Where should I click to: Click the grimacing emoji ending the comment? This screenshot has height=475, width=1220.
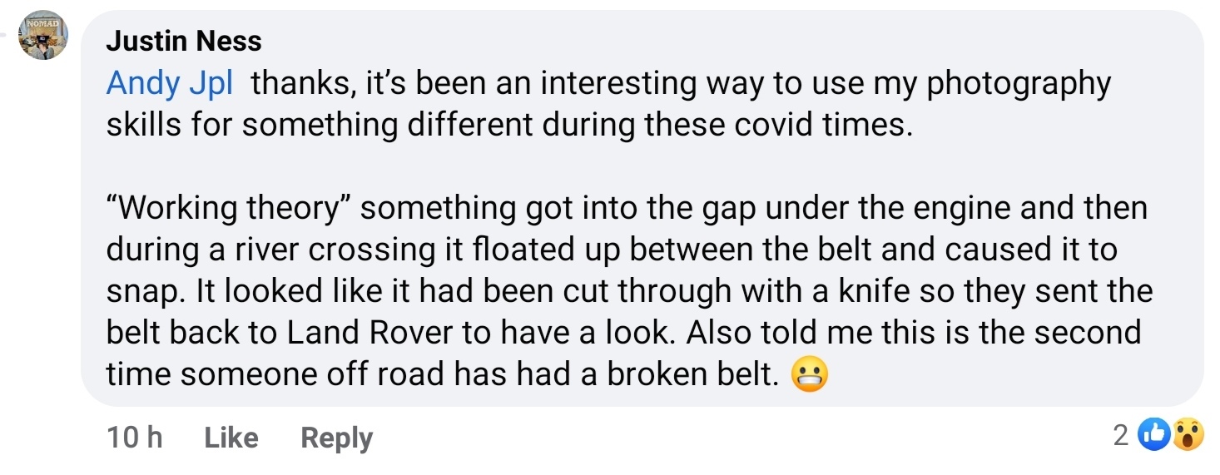tap(809, 376)
